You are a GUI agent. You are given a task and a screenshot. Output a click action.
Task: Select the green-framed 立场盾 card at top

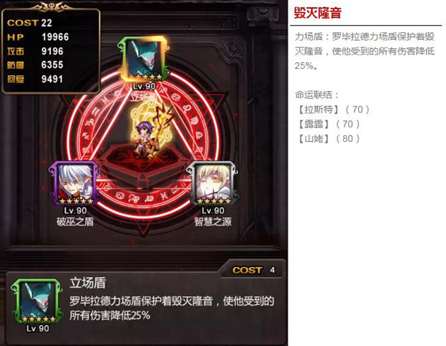[x=143, y=59]
